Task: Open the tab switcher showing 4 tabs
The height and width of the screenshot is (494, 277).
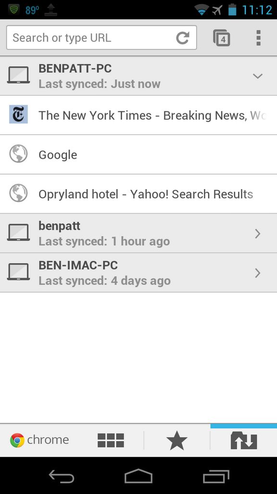Action: coord(221,38)
